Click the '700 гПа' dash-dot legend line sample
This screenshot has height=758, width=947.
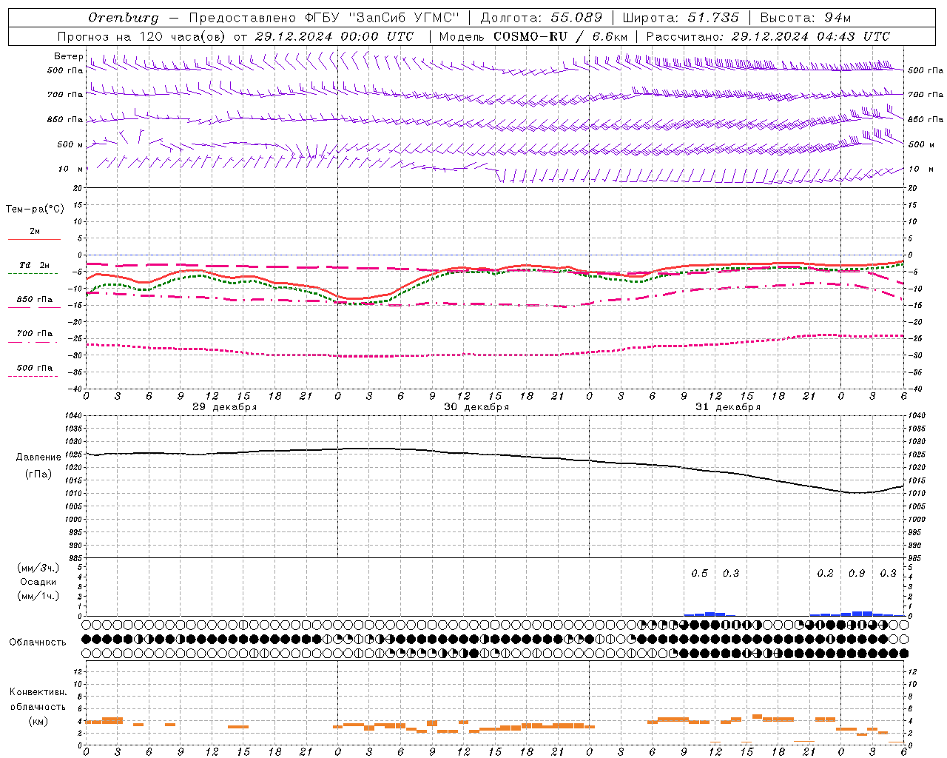(x=34, y=342)
